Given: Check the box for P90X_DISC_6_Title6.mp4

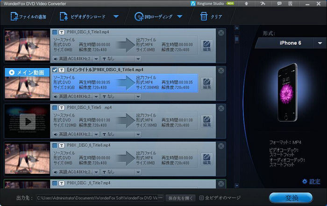Looking at the screenshot, I should click(x=55, y=145).
